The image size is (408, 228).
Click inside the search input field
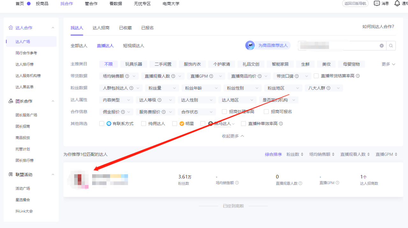(344, 45)
